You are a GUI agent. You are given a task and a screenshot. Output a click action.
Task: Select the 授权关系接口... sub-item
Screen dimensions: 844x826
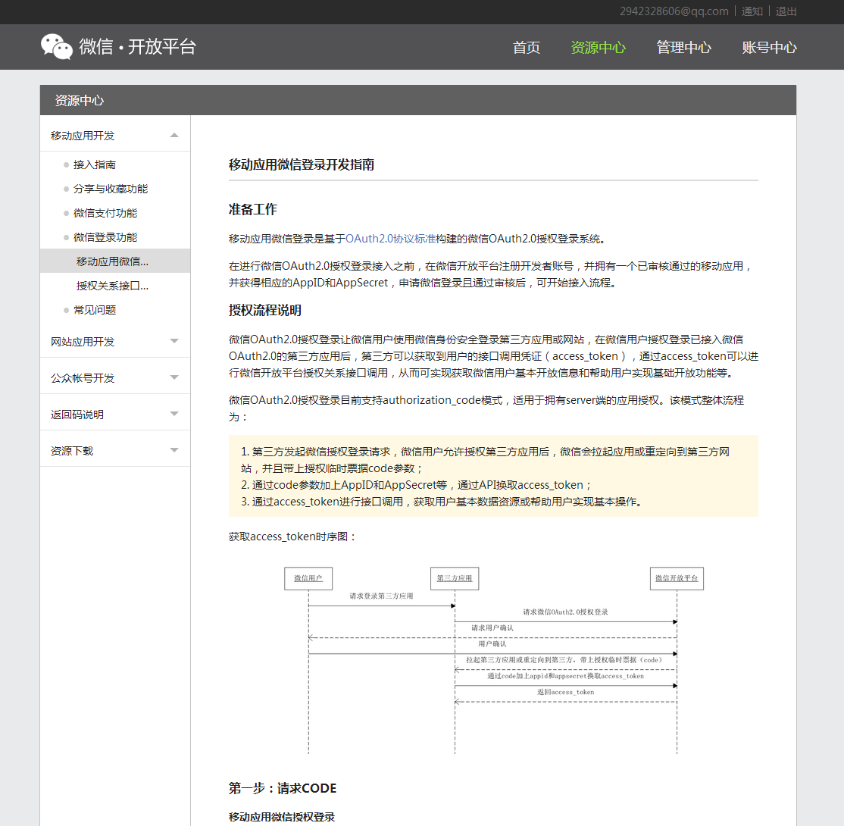tap(112, 286)
